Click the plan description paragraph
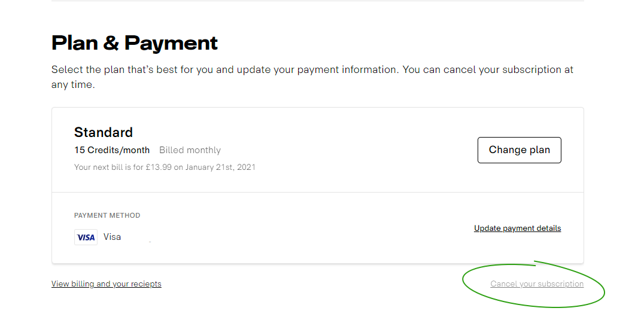 312,77
